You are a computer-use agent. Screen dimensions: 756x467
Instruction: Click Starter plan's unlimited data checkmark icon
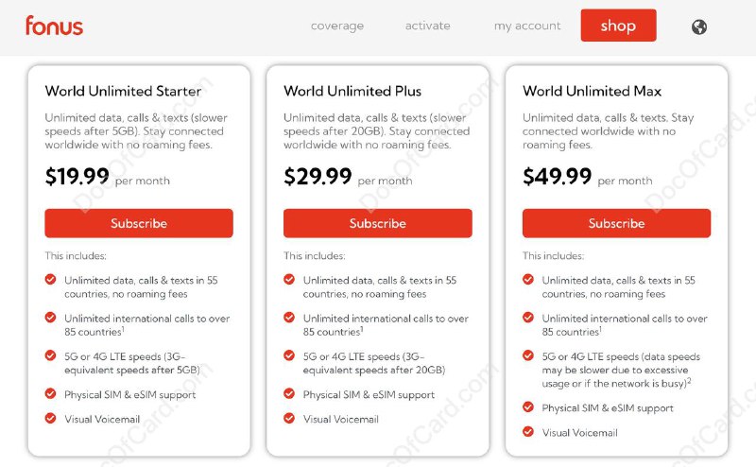tap(50, 280)
